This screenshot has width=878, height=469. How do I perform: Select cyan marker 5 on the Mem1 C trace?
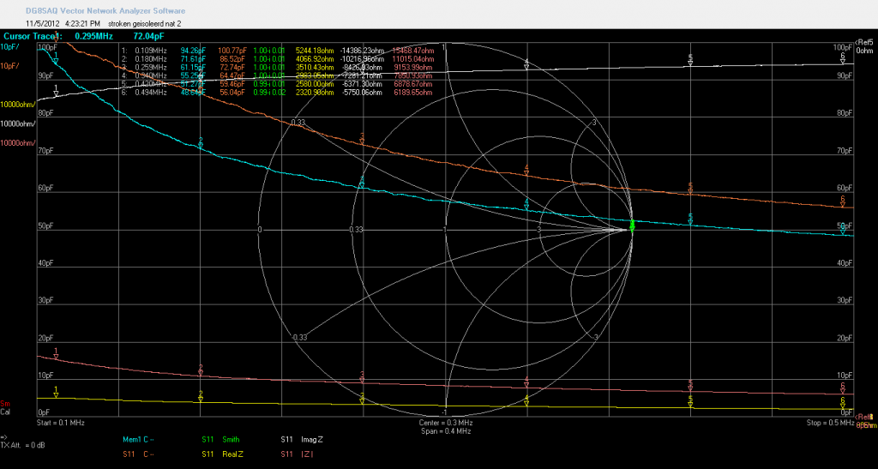[x=690, y=219]
